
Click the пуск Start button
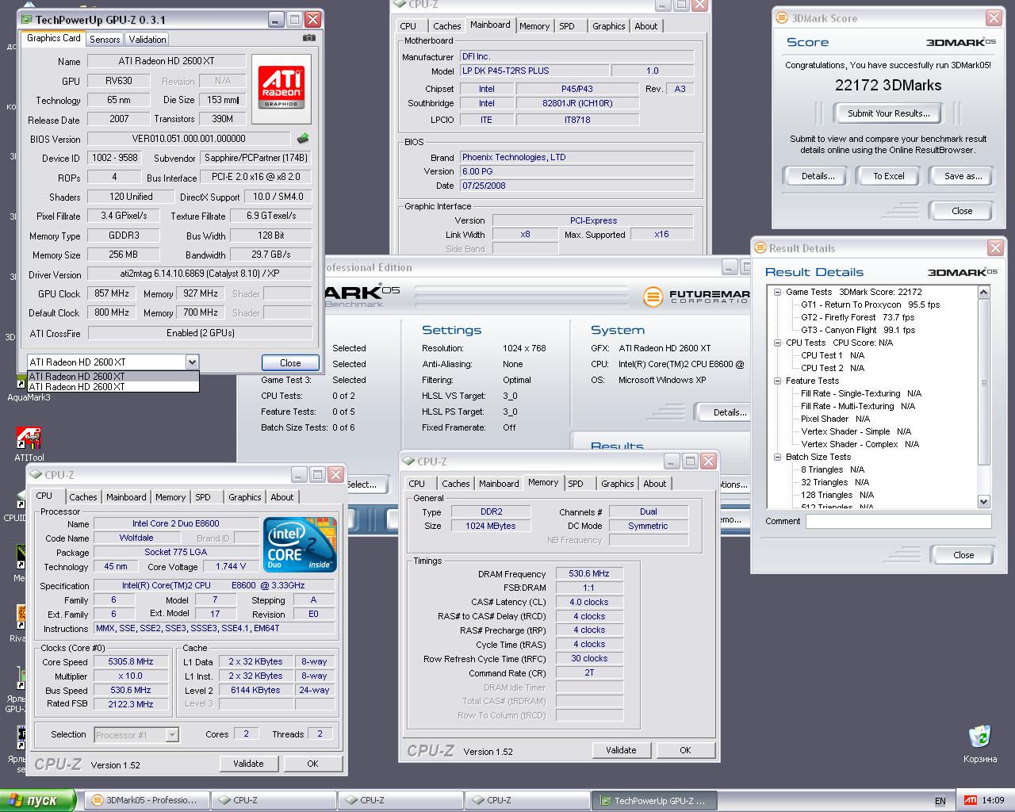point(37,800)
